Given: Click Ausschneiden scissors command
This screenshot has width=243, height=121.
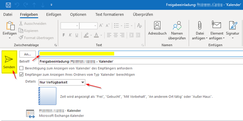Looking at the screenshot, I should pyautogui.click(x=33, y=24).
